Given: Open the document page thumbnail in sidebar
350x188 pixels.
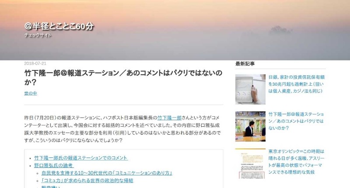Looking at the screenshot, I should point(250,164).
